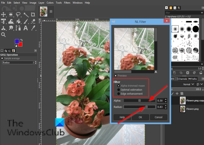Open the Filters menu

67,3
